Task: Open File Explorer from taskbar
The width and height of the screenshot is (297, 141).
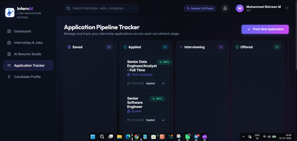Action: (x=119, y=137)
